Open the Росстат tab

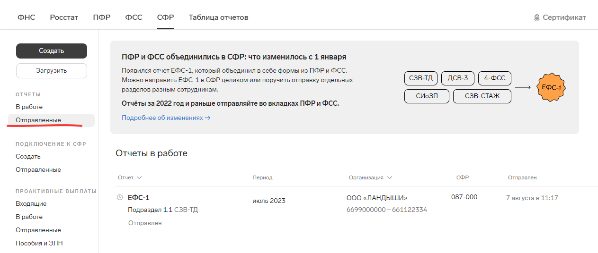pos(64,17)
